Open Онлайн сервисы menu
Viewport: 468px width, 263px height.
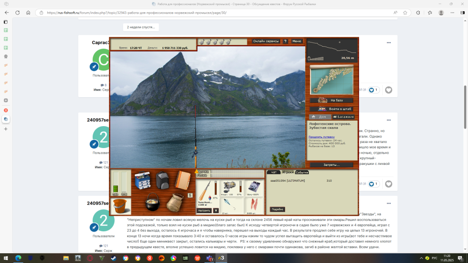266,41
